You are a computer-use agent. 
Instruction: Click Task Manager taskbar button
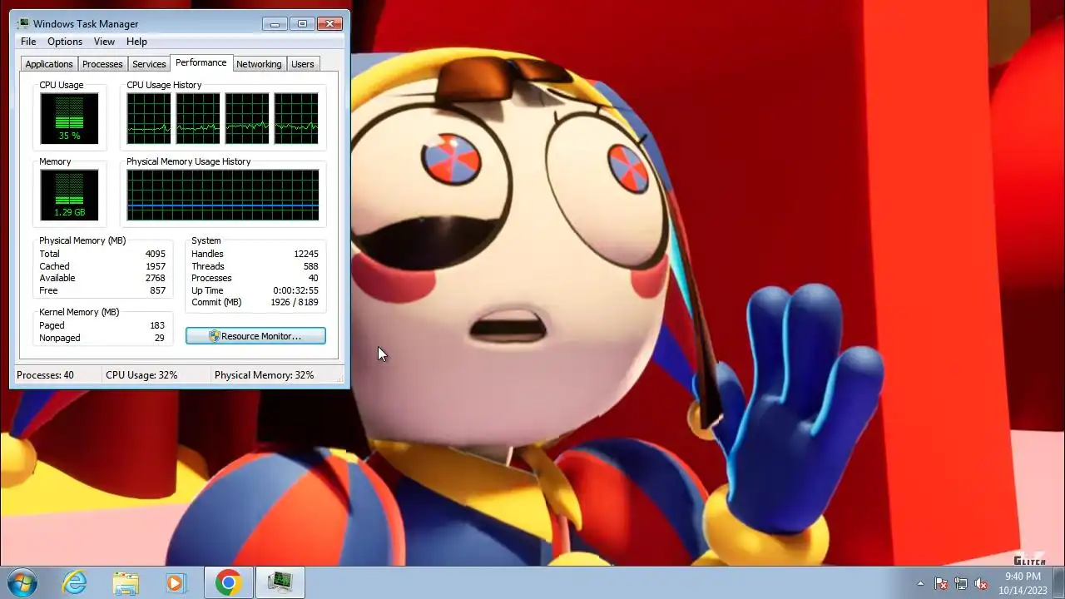coord(280,582)
